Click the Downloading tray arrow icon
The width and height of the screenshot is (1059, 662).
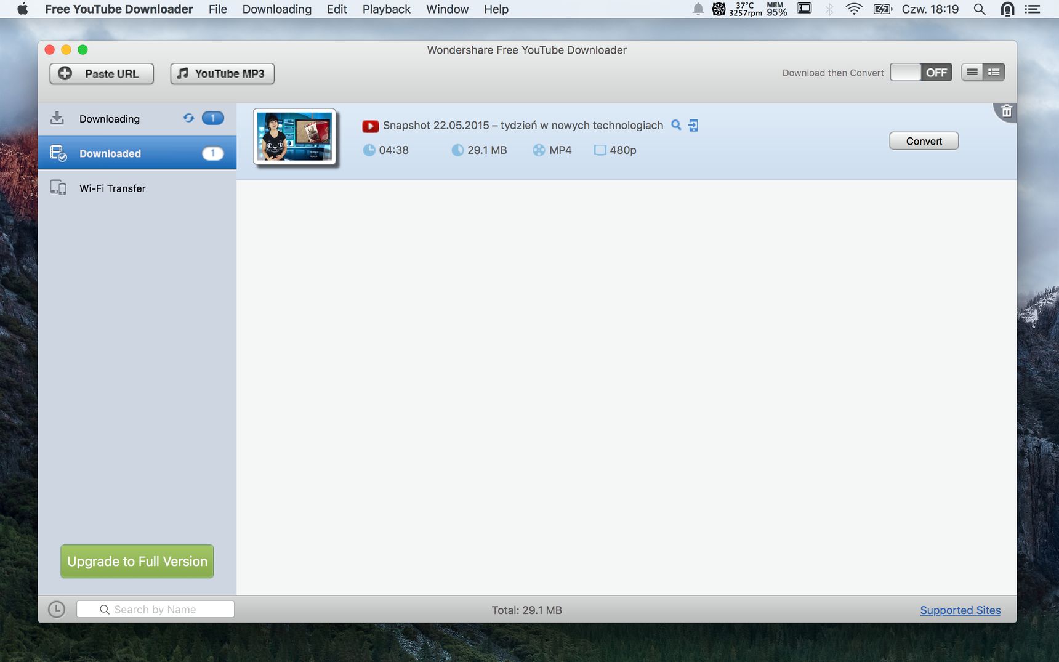point(57,118)
